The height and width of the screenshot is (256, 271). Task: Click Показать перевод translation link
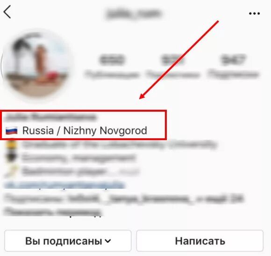pos(52,212)
